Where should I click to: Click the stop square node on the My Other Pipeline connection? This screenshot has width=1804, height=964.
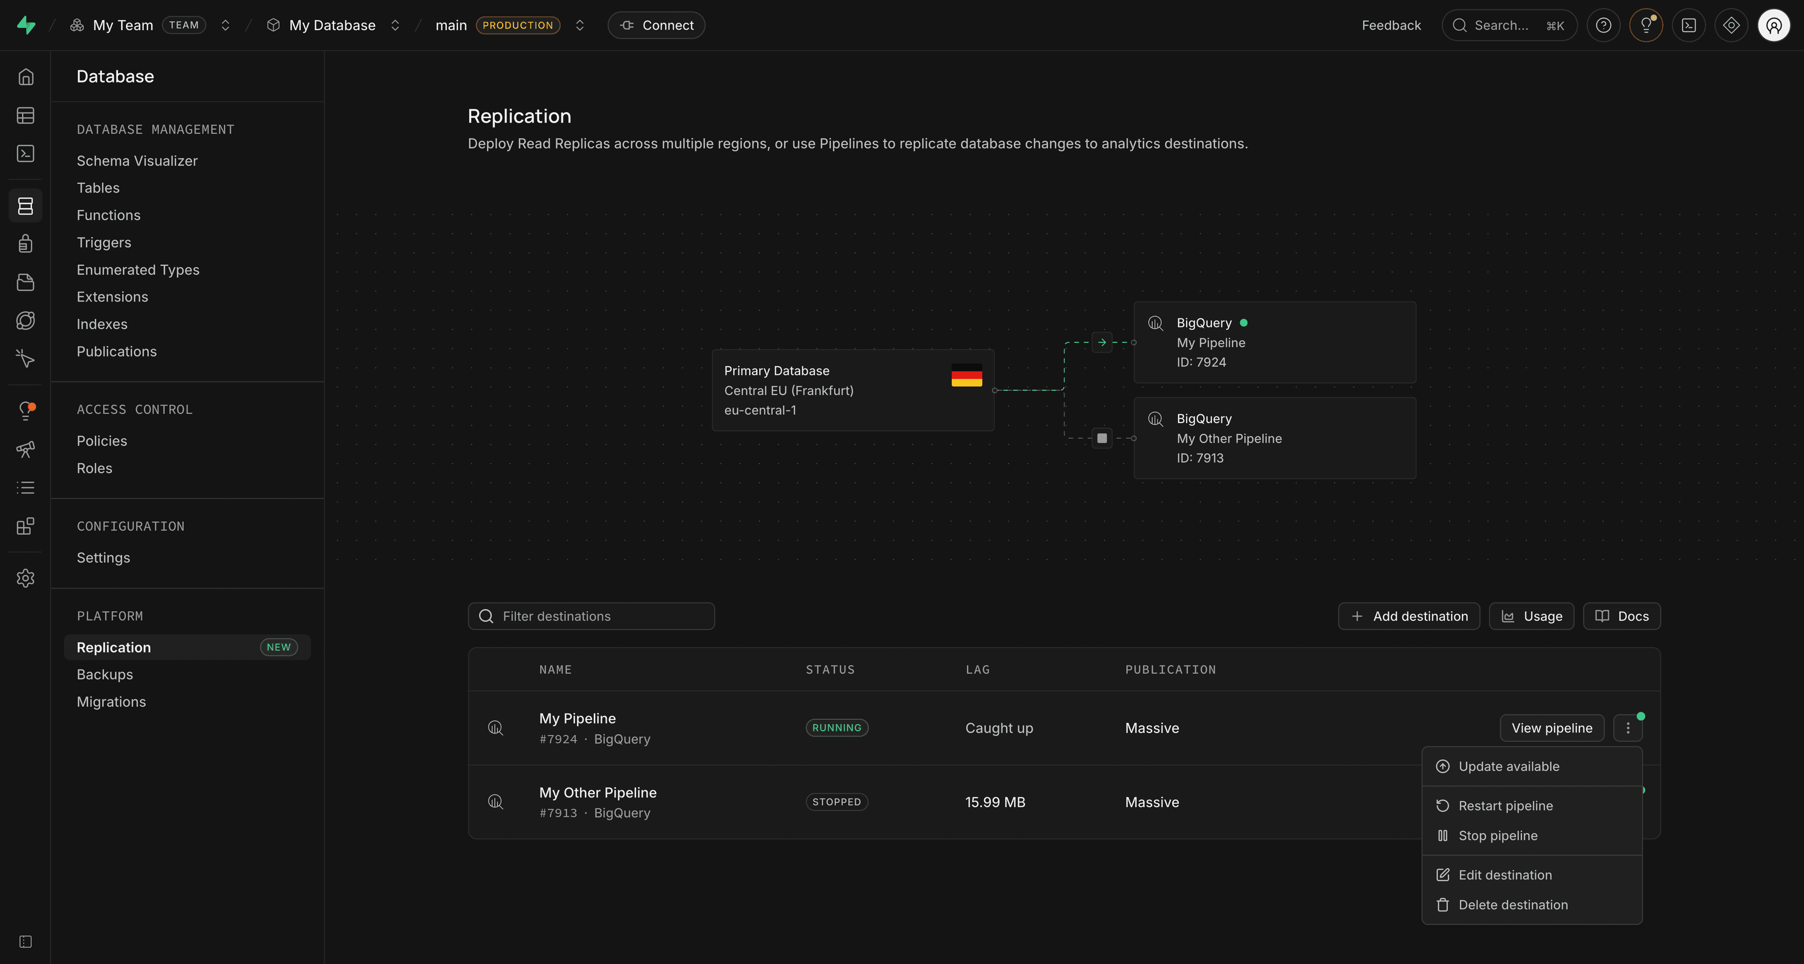point(1102,438)
